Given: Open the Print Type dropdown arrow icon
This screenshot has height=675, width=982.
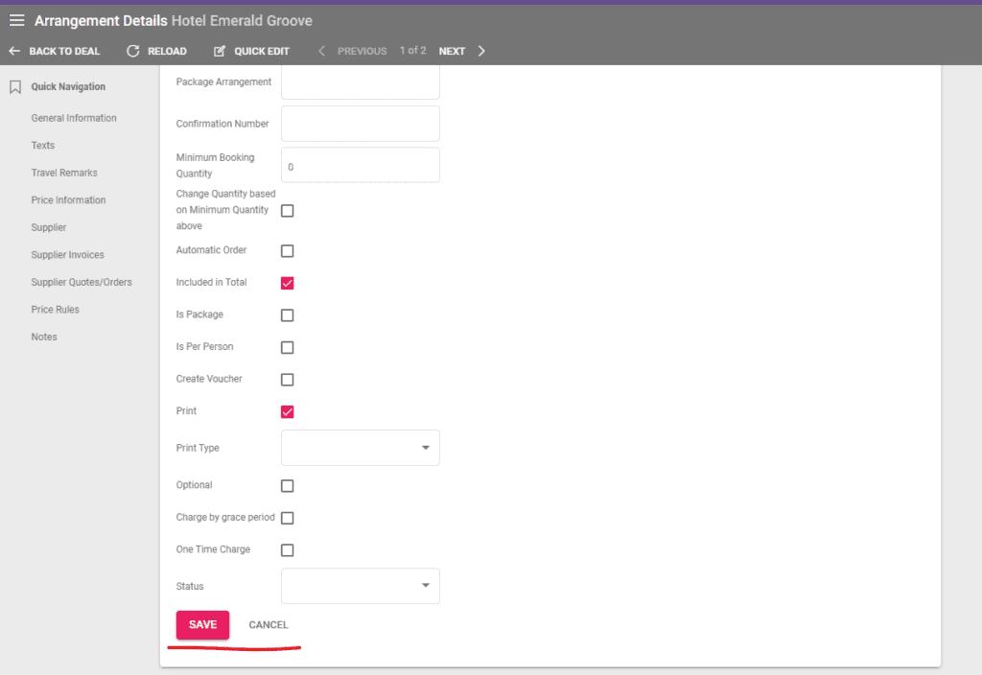Looking at the screenshot, I should [425, 448].
